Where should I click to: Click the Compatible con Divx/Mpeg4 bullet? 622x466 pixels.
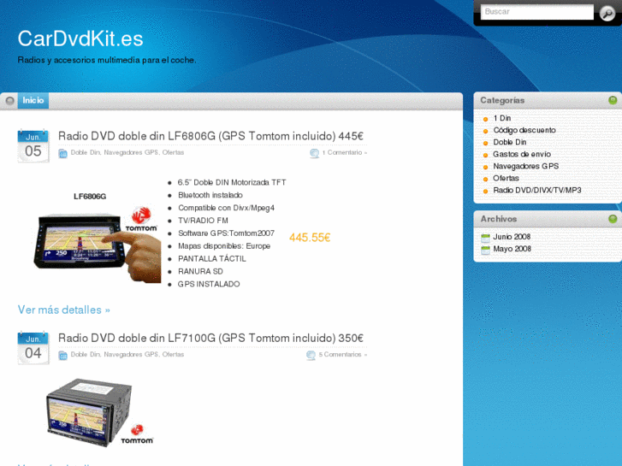click(x=226, y=208)
